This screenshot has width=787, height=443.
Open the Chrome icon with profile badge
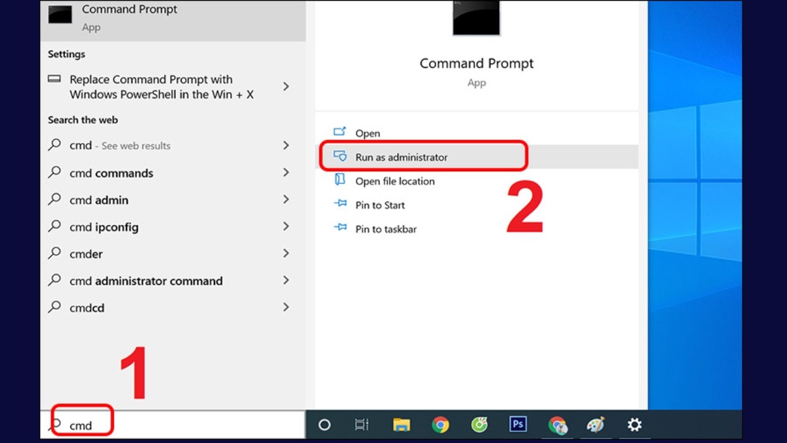pyautogui.click(x=557, y=425)
